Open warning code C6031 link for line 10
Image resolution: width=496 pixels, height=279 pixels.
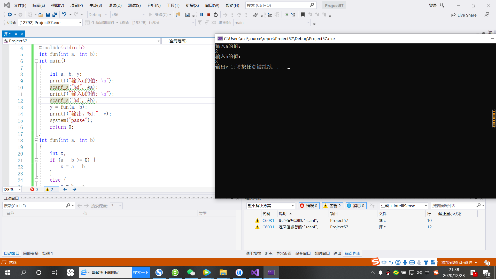pos(268,220)
